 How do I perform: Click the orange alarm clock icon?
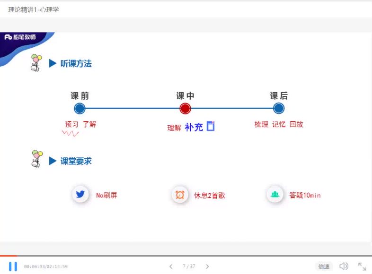[x=180, y=195]
